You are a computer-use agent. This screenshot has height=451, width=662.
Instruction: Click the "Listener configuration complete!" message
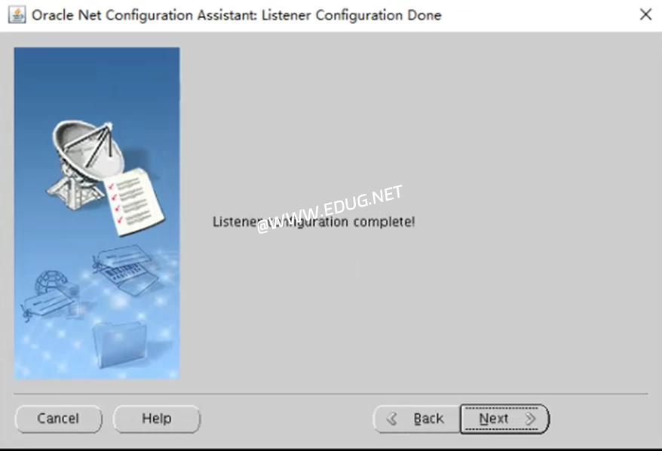click(x=314, y=222)
